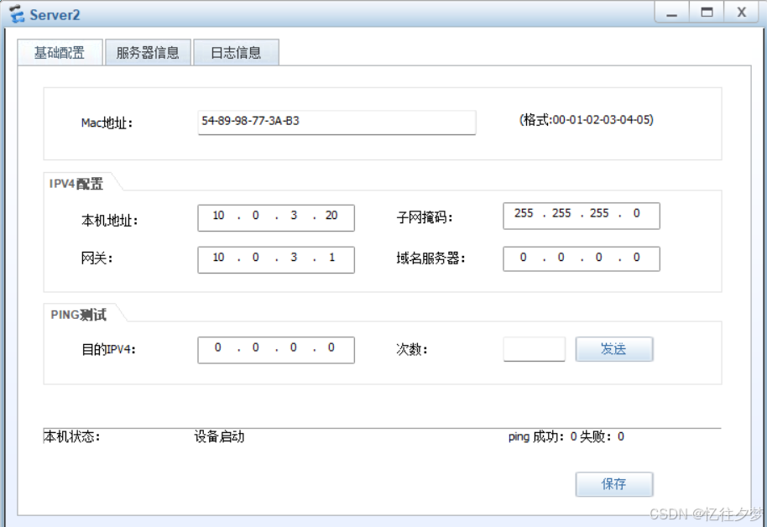The width and height of the screenshot is (767, 527).
Task: Click the Server2 window title text
Action: point(55,14)
